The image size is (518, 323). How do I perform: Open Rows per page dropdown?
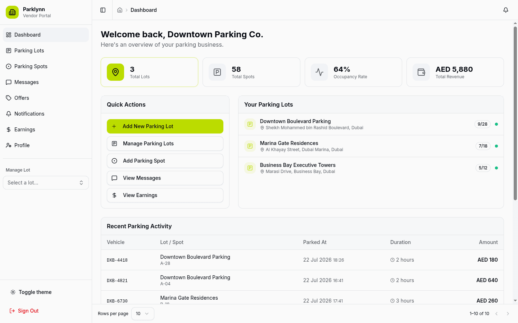143,314
